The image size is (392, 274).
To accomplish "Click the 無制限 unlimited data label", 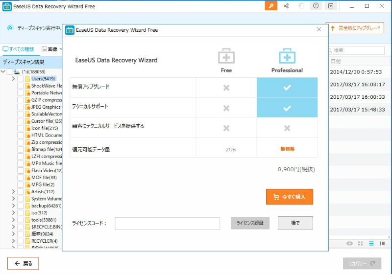I will [287, 149].
